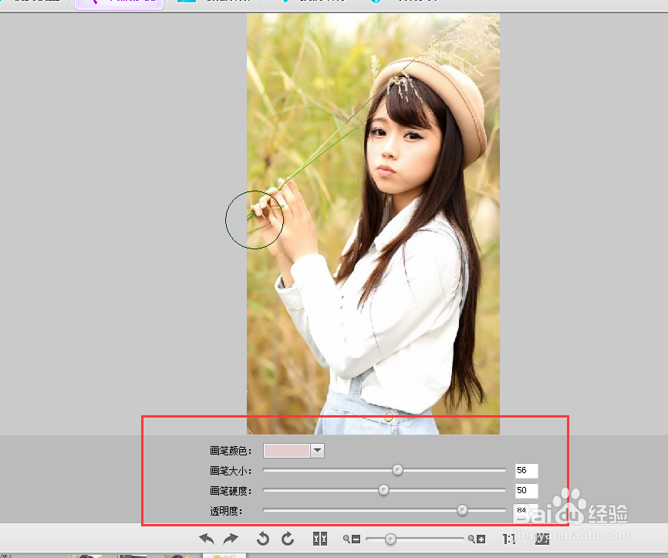Screen dimensions: 668x558
Task: Open the 画笔颜色 color swatch
Action: pos(287,451)
